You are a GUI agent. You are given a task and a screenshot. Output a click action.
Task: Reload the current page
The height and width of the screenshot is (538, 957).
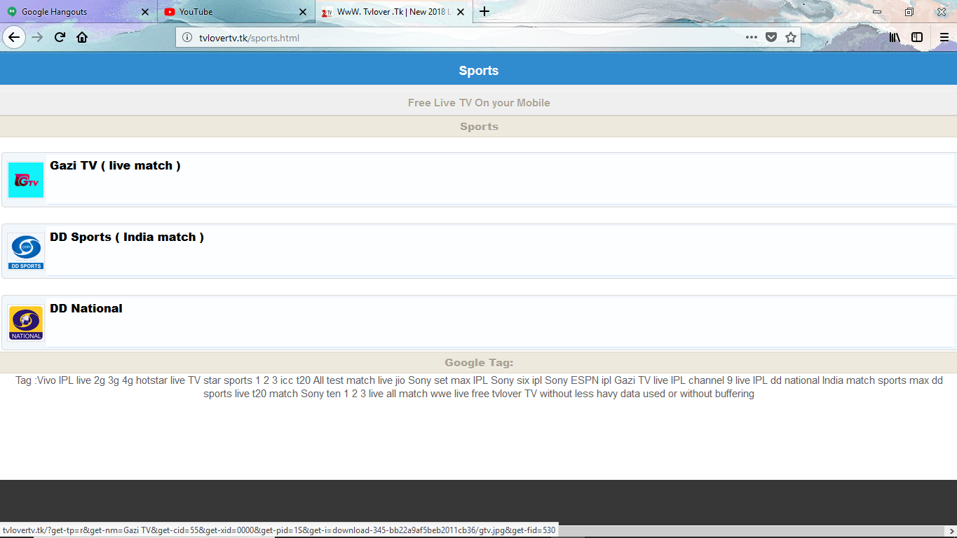(60, 38)
